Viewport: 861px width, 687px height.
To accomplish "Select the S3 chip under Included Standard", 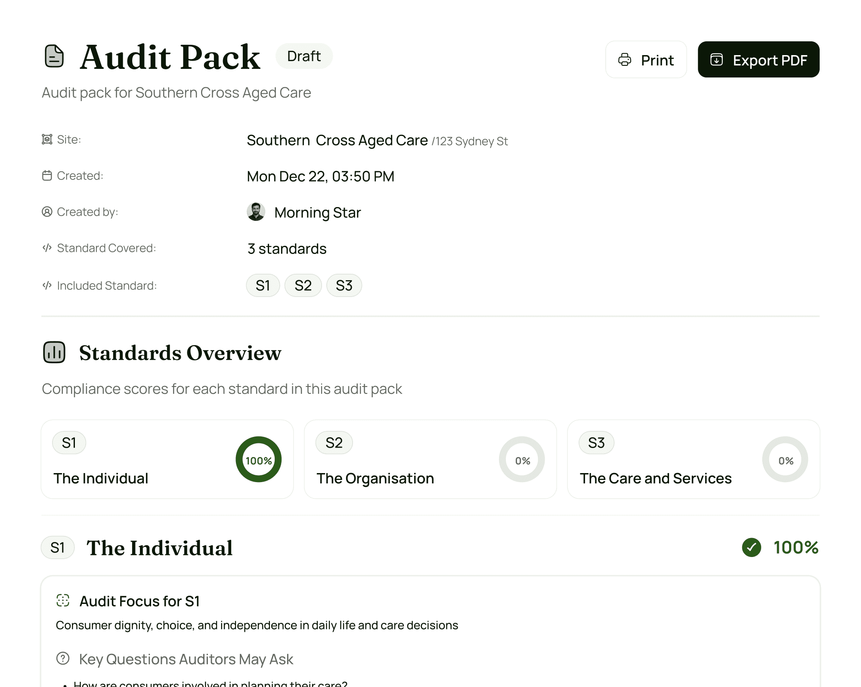I will (x=344, y=285).
